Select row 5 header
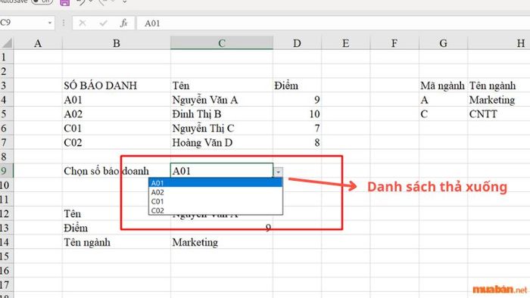 [6, 113]
